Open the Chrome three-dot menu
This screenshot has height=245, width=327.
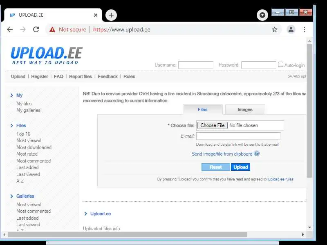point(304,29)
